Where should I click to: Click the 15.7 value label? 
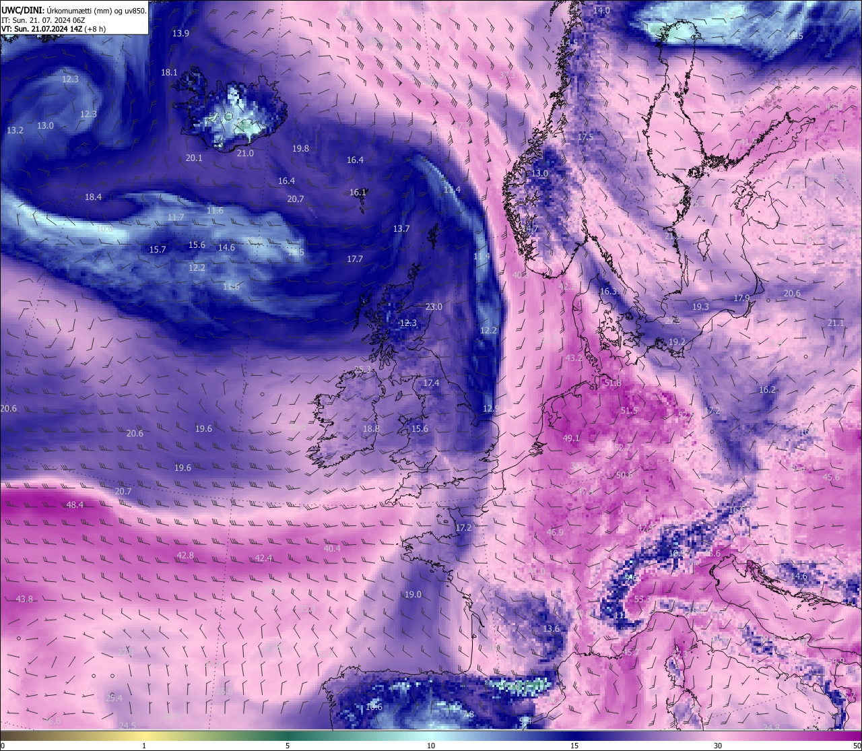click(x=158, y=250)
